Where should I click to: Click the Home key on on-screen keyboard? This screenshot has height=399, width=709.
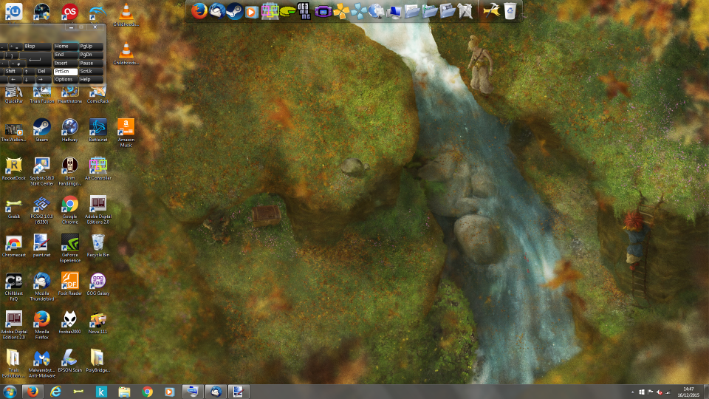click(66, 46)
